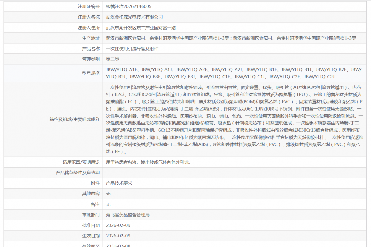Click product name 一次性使用引流导管及附件
The image size is (371, 247).
tap(132, 49)
